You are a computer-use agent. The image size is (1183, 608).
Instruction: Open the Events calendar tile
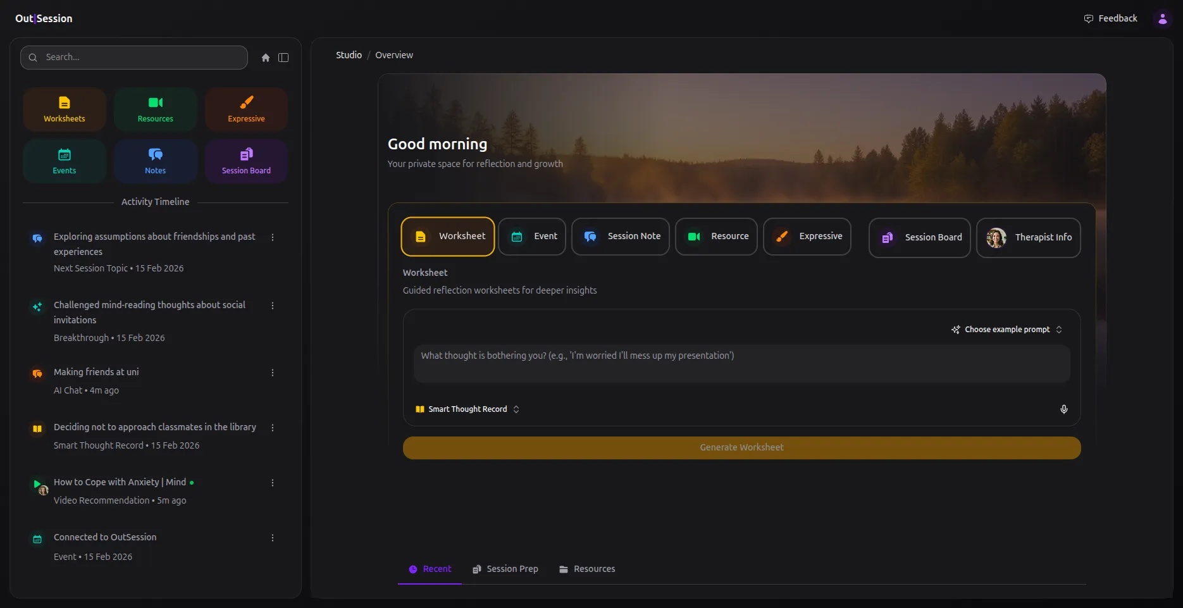tap(65, 161)
